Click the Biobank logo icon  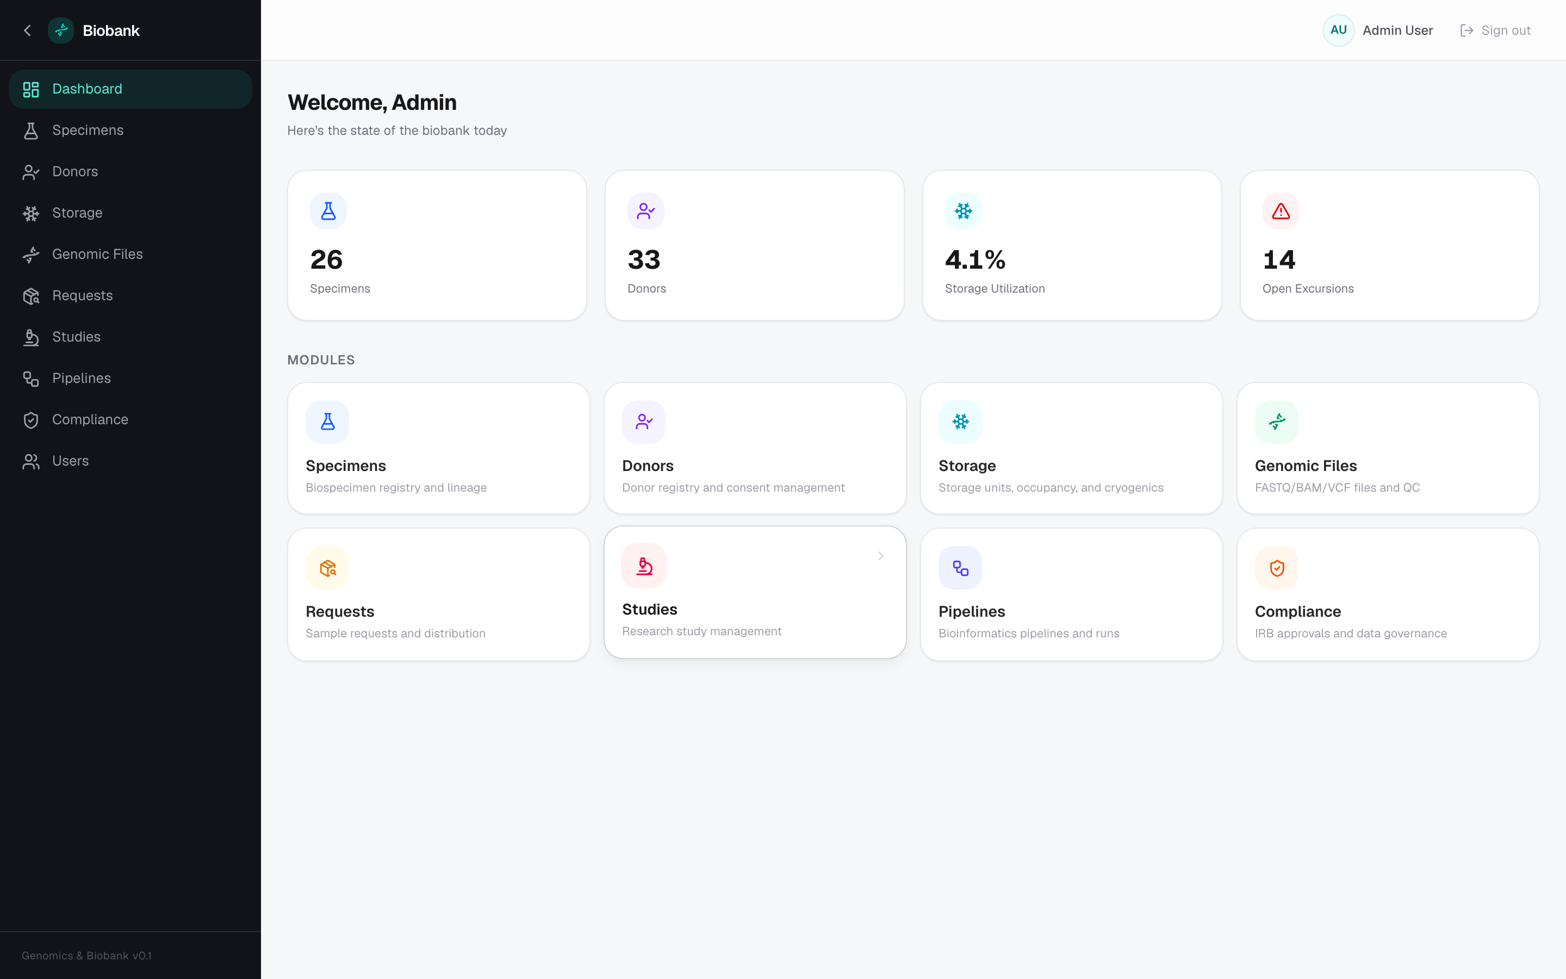61,30
